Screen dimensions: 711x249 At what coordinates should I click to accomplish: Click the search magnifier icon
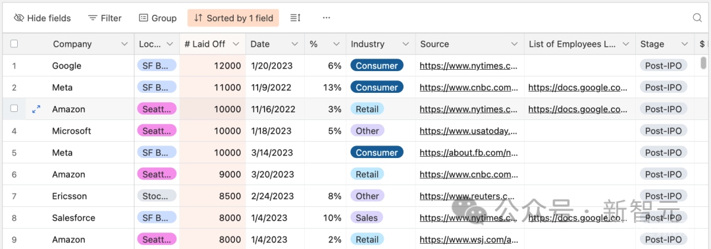(x=697, y=18)
